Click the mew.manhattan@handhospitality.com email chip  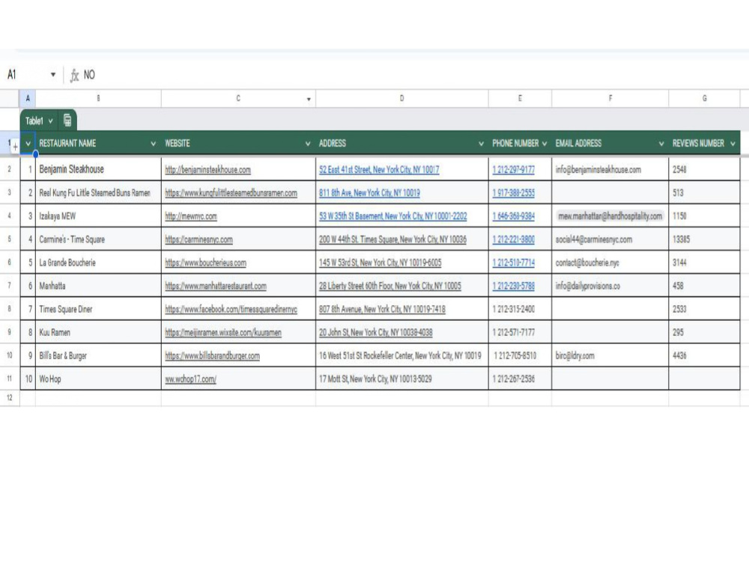(610, 216)
